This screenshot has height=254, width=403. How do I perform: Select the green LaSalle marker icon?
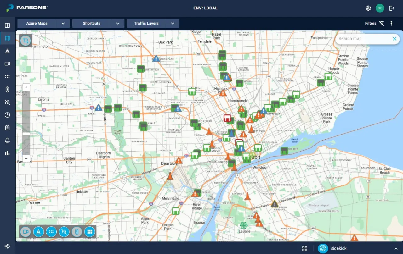click(x=243, y=225)
